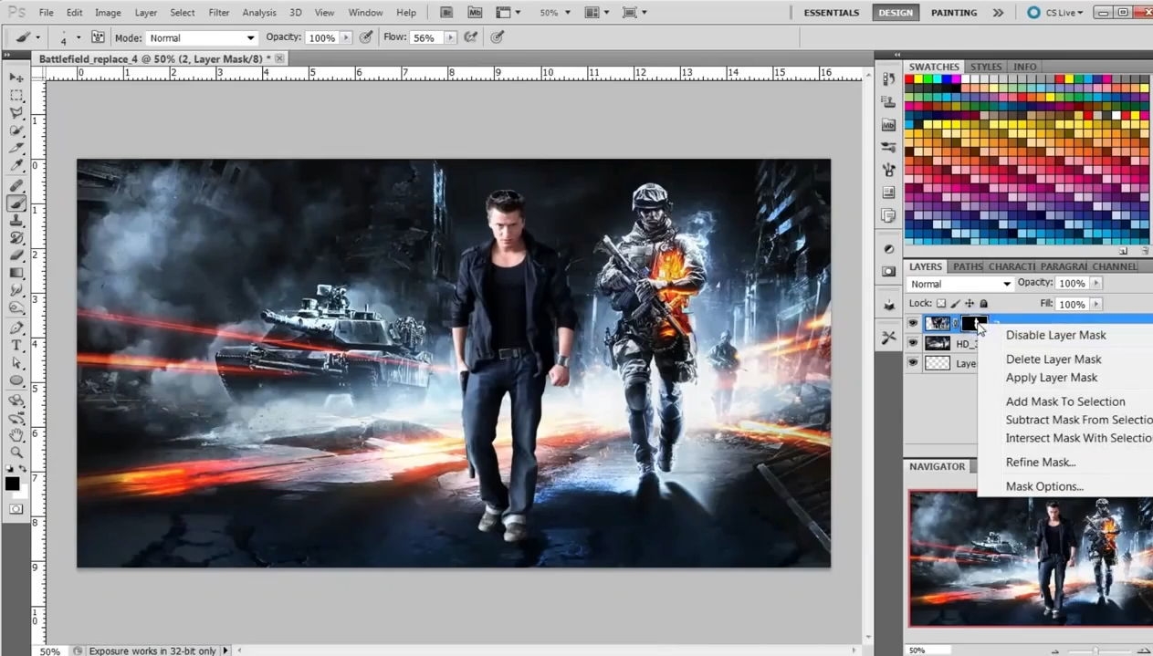Viewport: 1153px width, 656px height.
Task: Toggle tablet pressure for opacity icon
Action: tap(365, 37)
